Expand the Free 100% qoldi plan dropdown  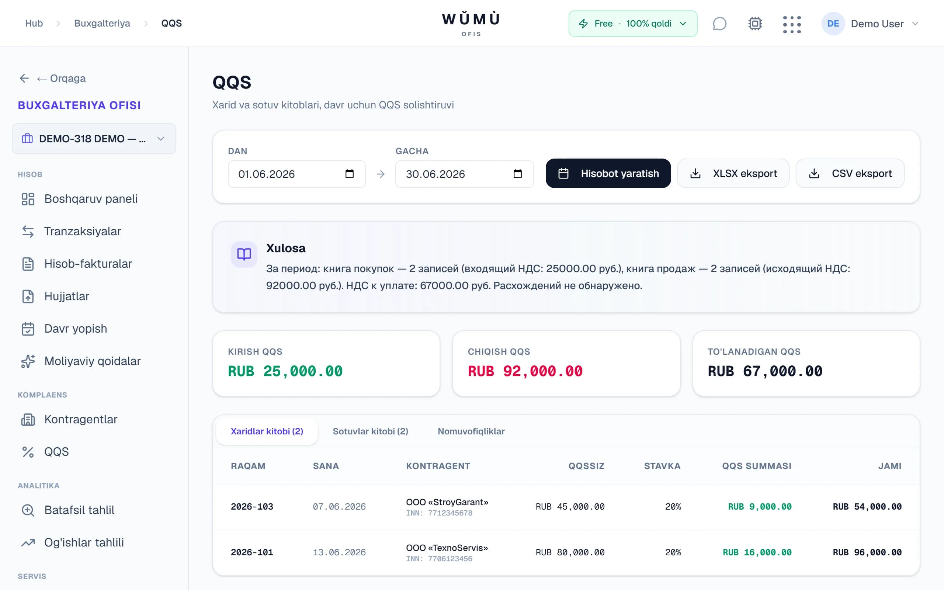coord(633,24)
